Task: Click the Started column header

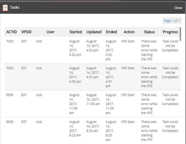Action: coord(76,32)
